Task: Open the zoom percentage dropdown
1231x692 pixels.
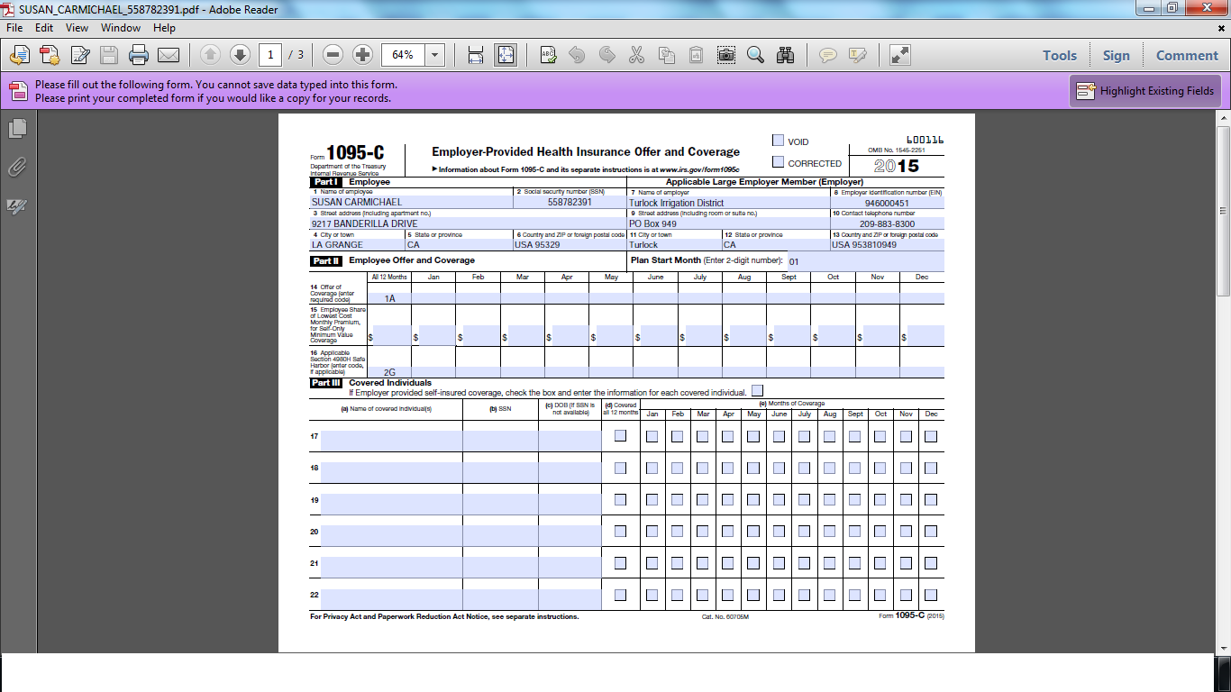Action: (435, 55)
